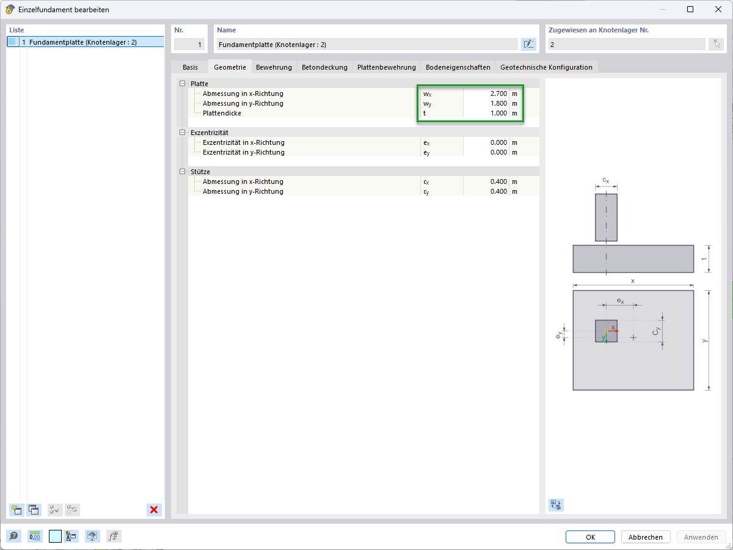Click the Anwenden button
Screen dimensions: 733x550
tap(701, 537)
